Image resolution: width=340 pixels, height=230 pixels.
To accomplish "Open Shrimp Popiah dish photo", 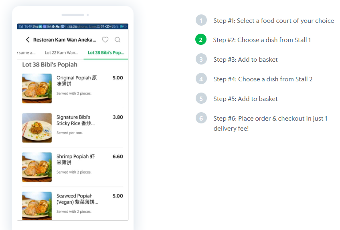I will click(37, 167).
